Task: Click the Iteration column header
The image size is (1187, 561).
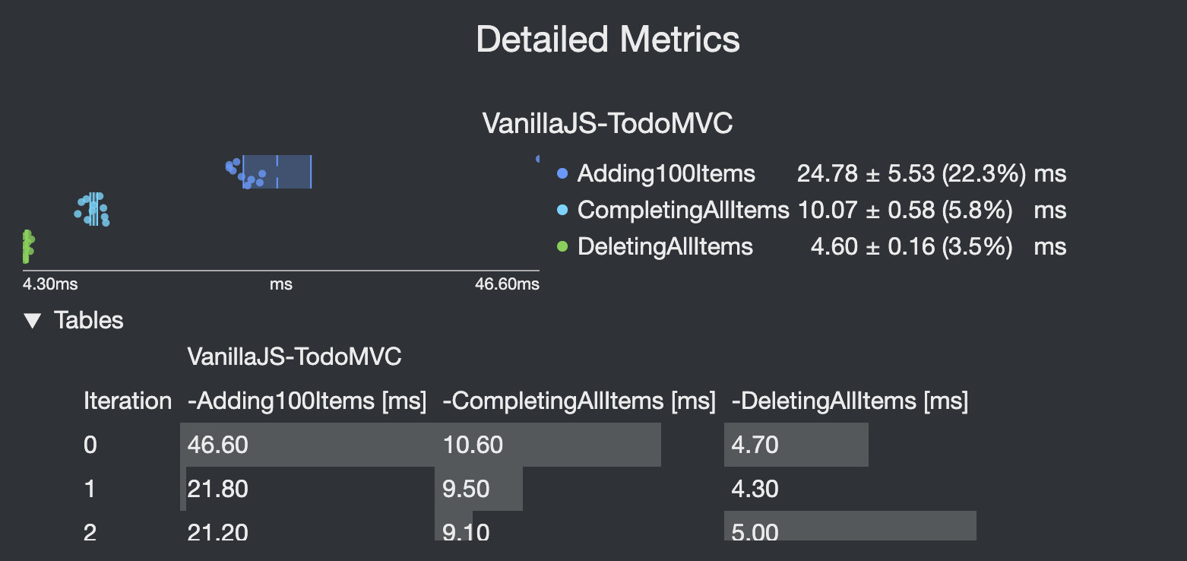Action: coord(128,401)
